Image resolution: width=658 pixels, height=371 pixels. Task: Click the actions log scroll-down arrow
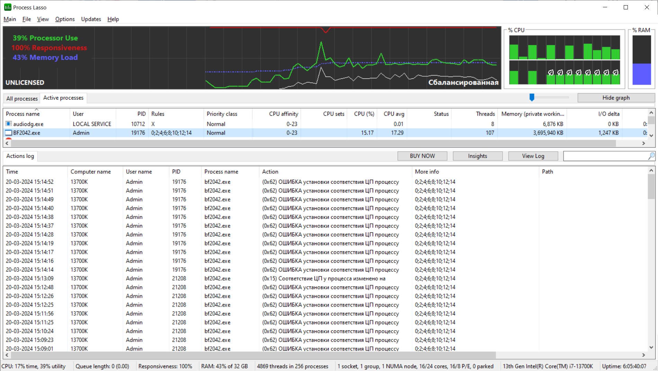[x=651, y=347]
